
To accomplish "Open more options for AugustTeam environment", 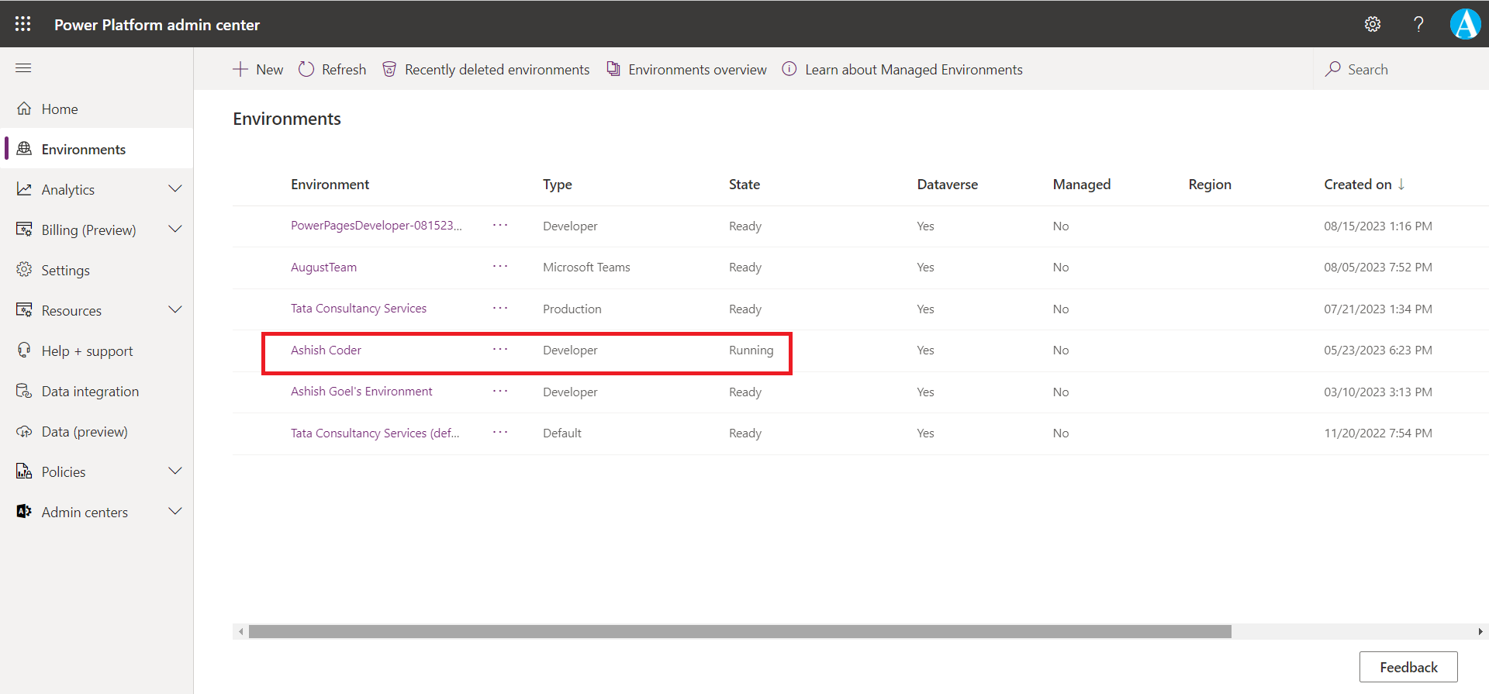I will 500,267.
